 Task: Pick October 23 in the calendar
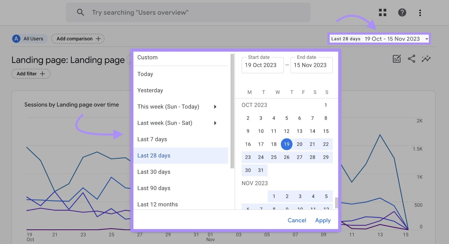(248, 157)
